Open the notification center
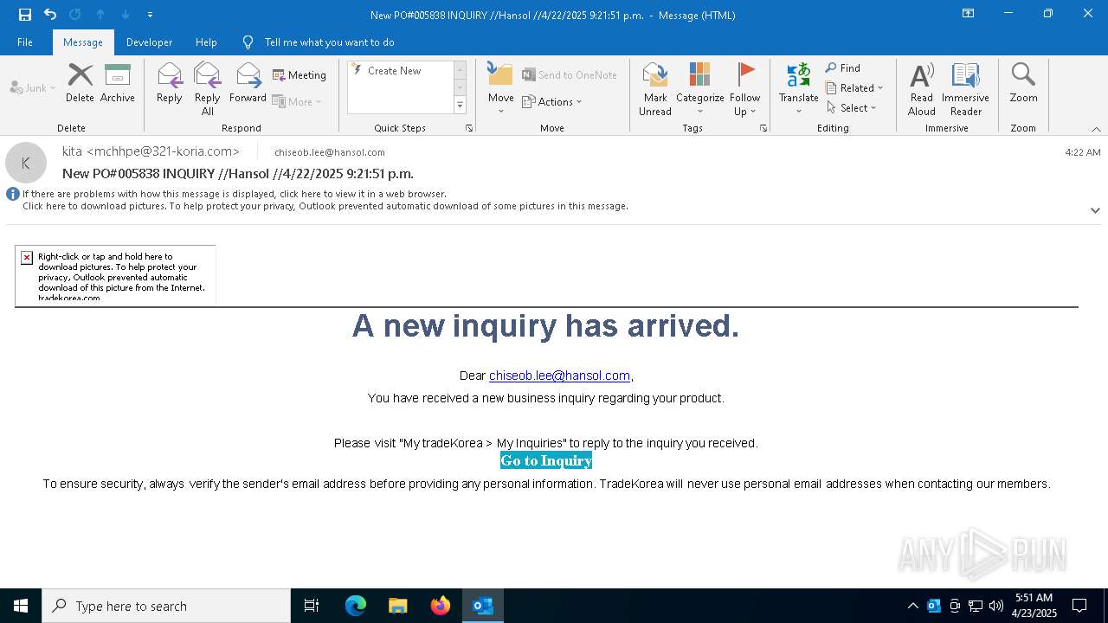 click(1079, 606)
